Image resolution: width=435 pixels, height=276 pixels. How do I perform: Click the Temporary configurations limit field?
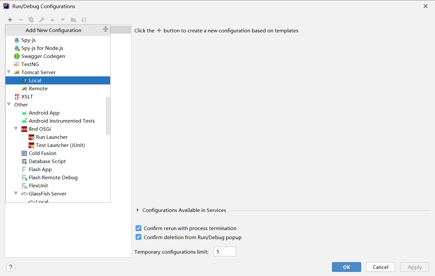tap(224, 252)
